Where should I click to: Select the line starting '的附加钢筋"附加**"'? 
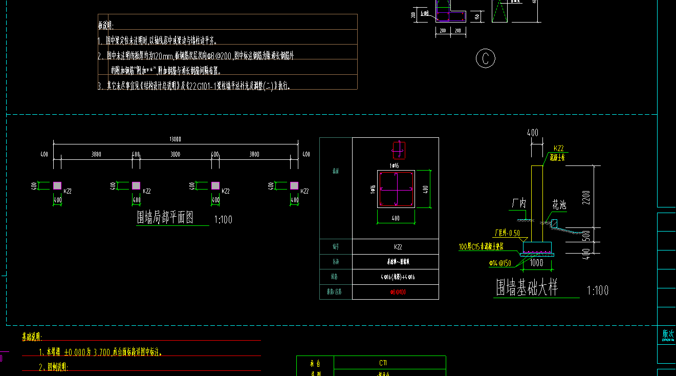tap(165, 70)
